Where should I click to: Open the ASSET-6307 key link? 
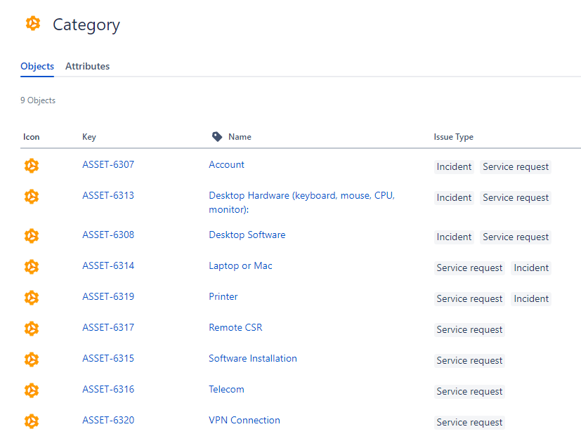click(108, 164)
